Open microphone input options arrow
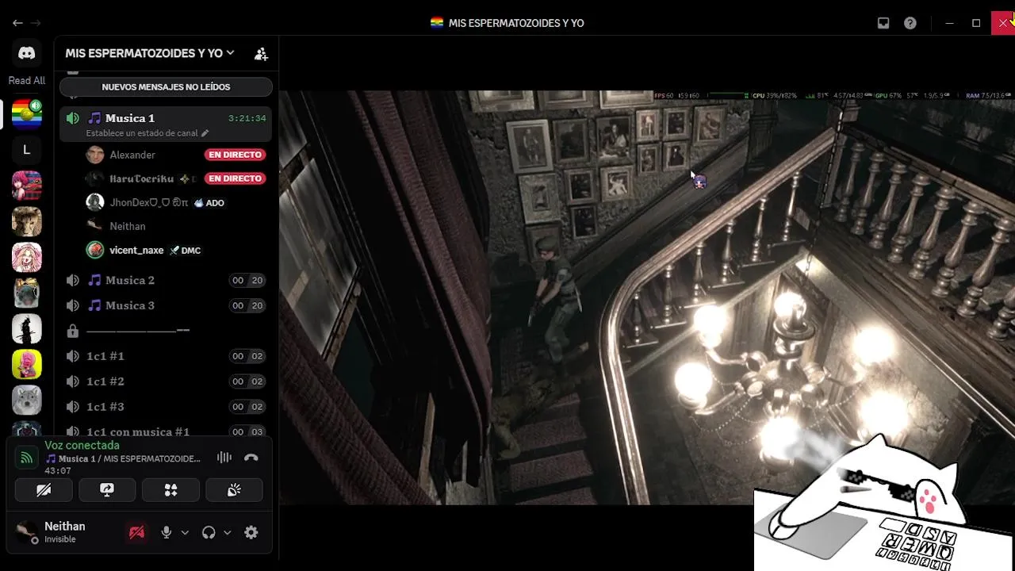Image resolution: width=1015 pixels, height=571 pixels. coord(185,533)
